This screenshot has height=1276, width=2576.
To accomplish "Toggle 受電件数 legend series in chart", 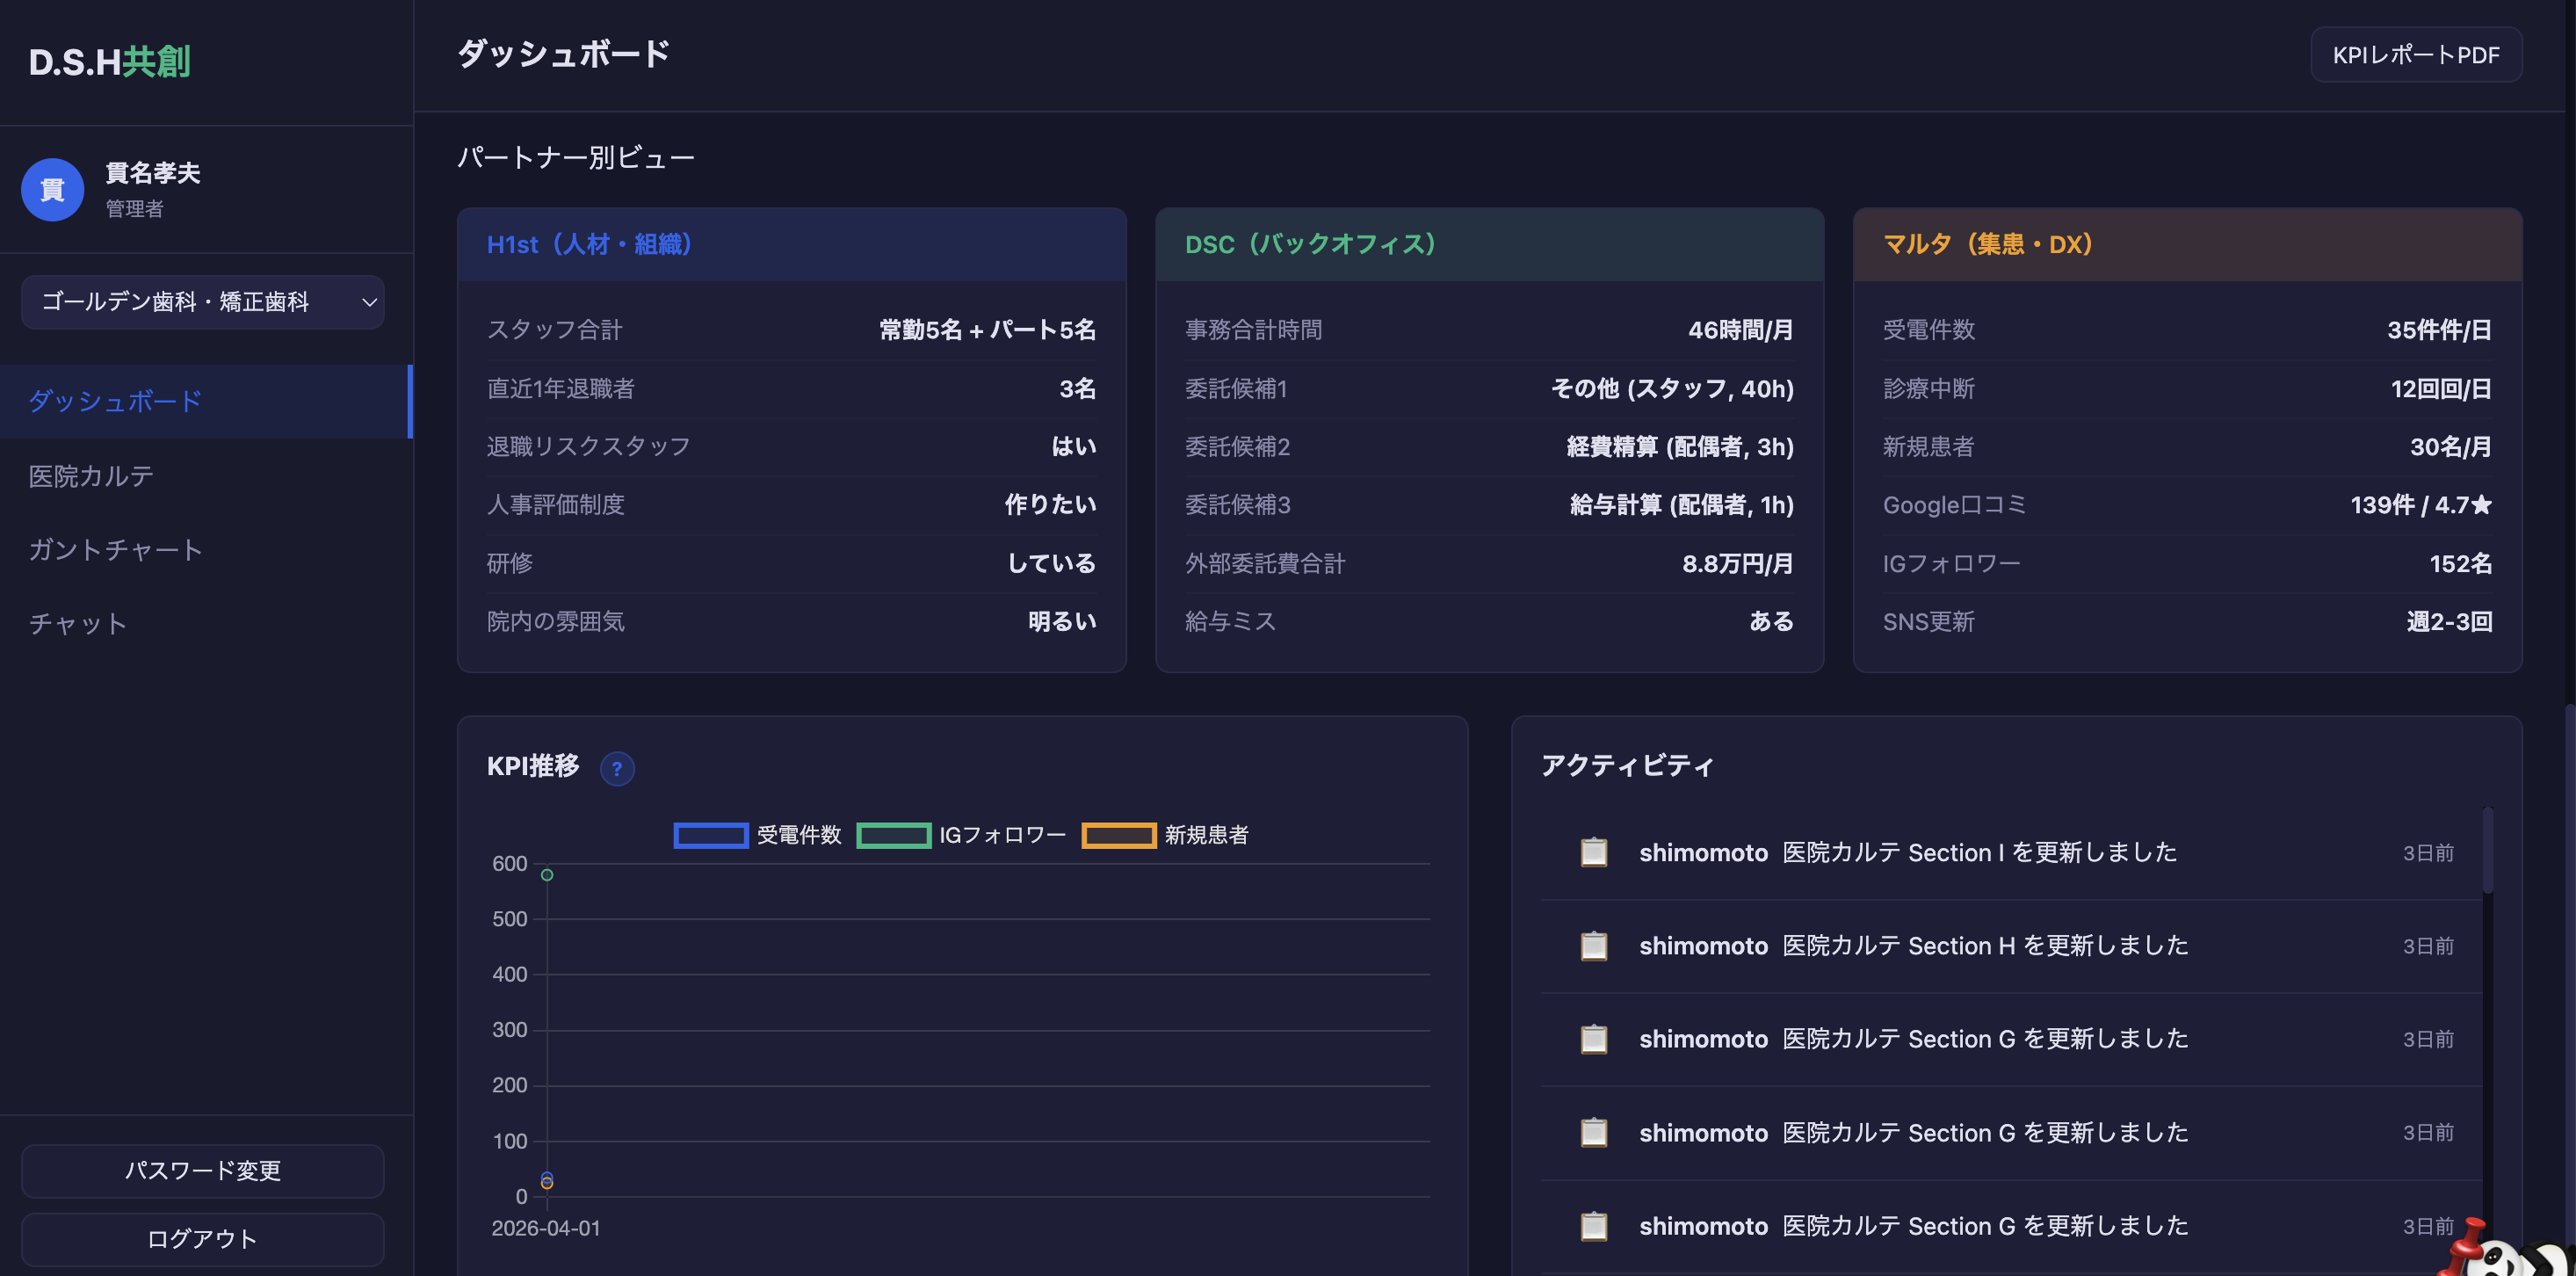I will (757, 835).
